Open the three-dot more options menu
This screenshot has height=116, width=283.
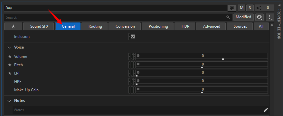coord(270,17)
